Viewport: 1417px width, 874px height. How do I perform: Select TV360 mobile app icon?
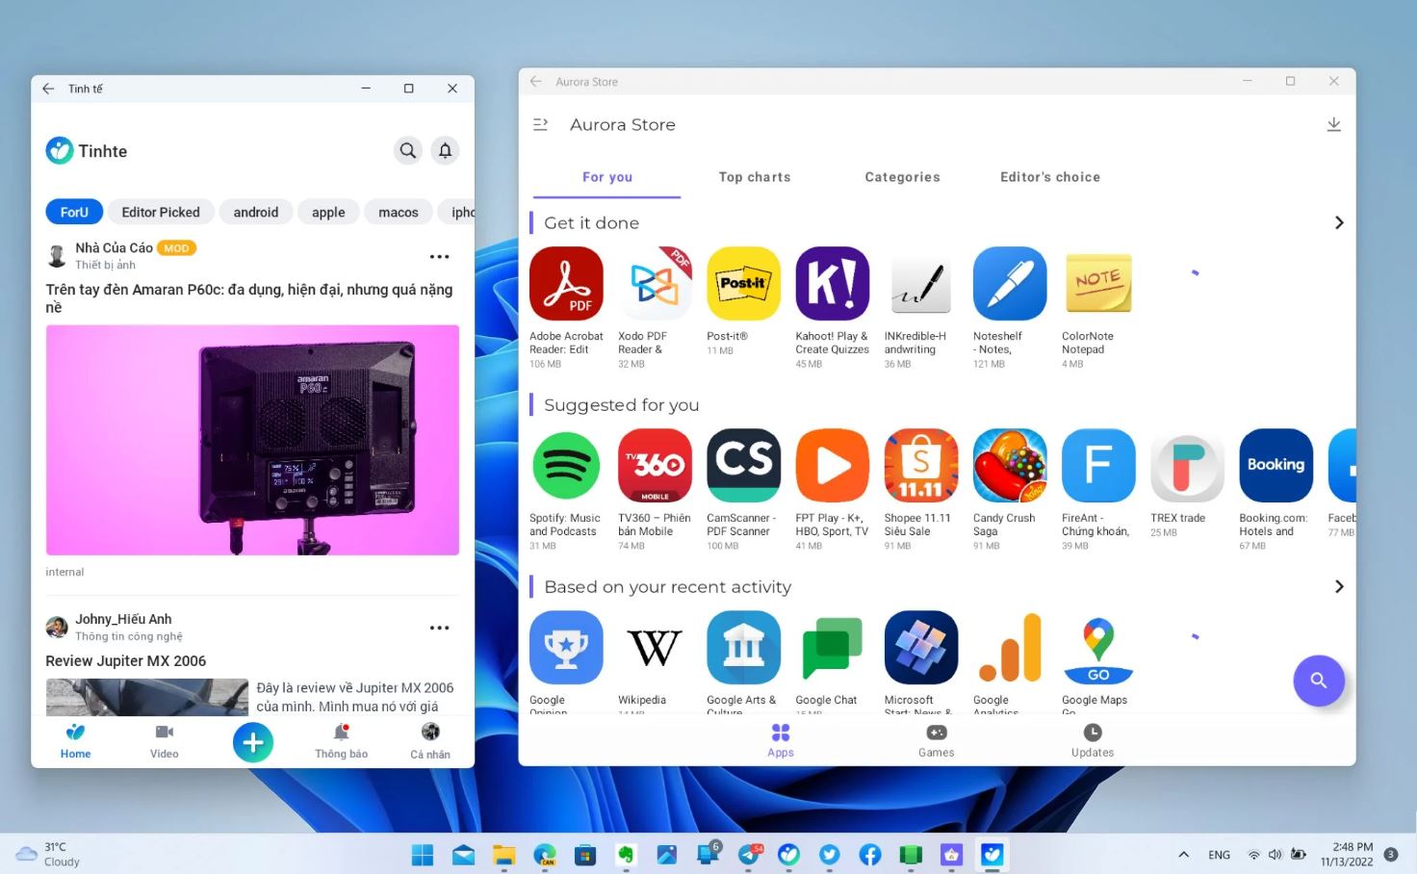pyautogui.click(x=655, y=465)
